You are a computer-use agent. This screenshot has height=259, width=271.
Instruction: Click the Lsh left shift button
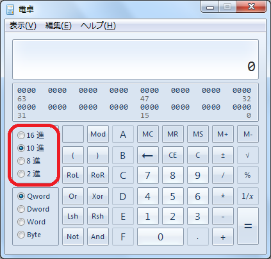coord(73,216)
